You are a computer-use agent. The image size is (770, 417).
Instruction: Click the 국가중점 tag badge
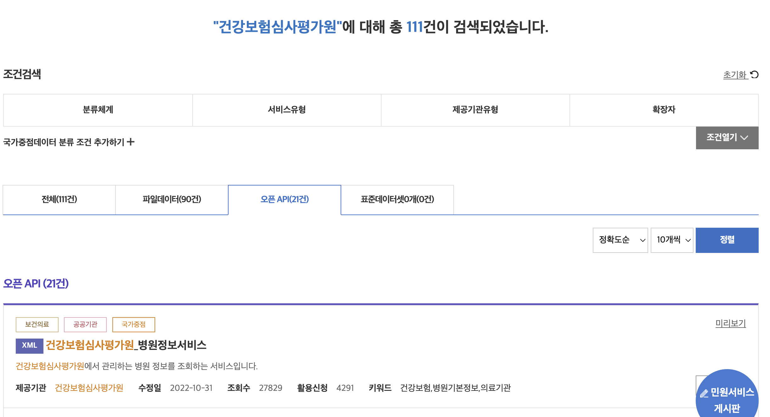[x=134, y=324]
